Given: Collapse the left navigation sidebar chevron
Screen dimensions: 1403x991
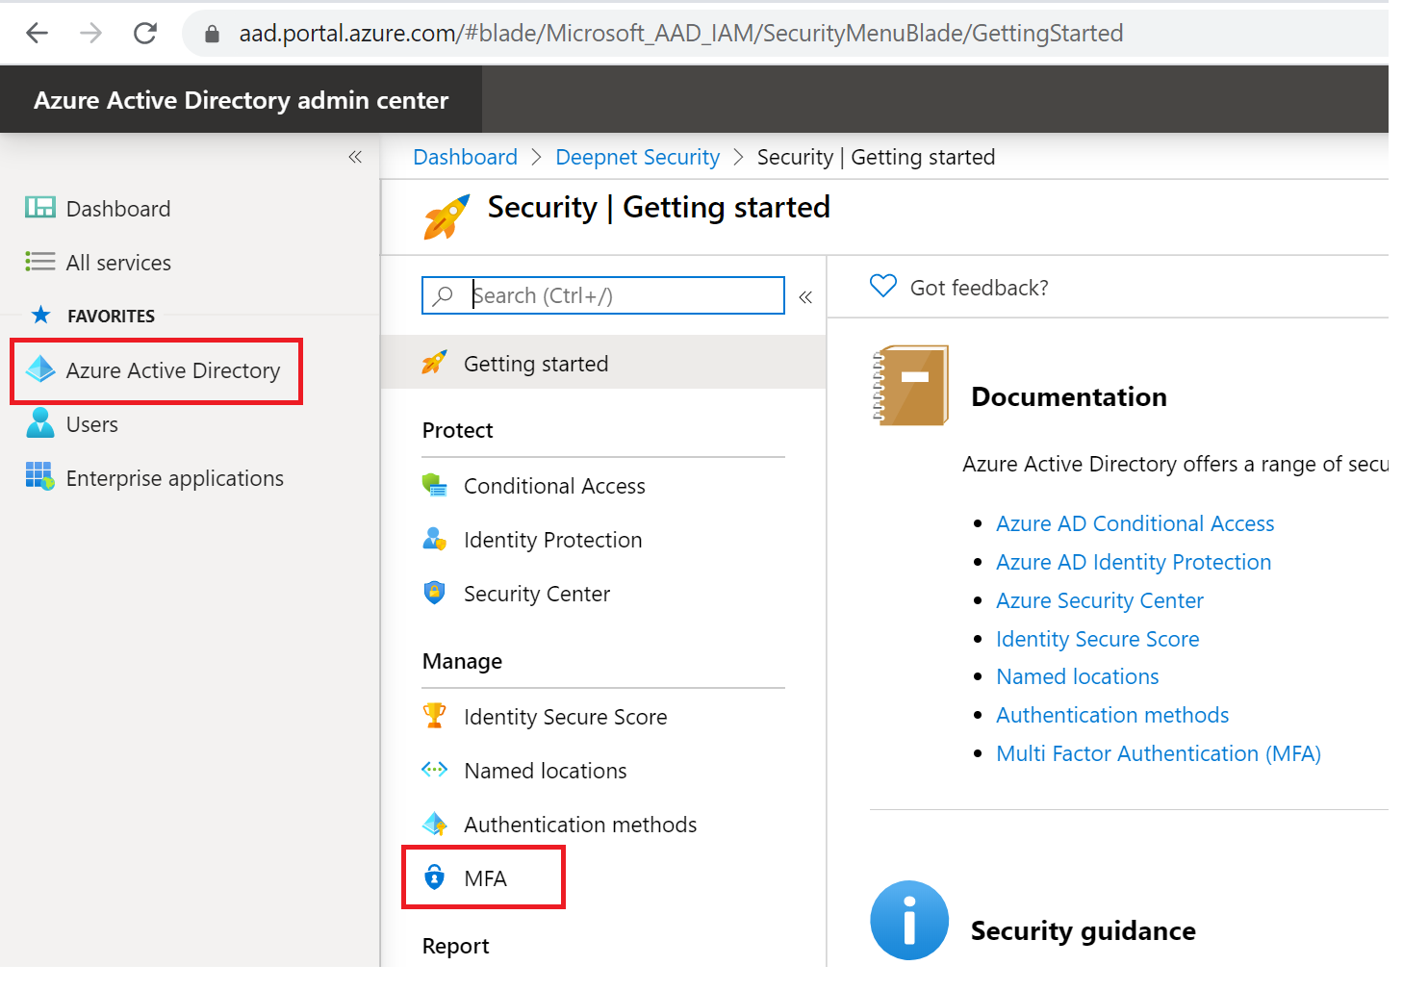Looking at the screenshot, I should [x=355, y=157].
